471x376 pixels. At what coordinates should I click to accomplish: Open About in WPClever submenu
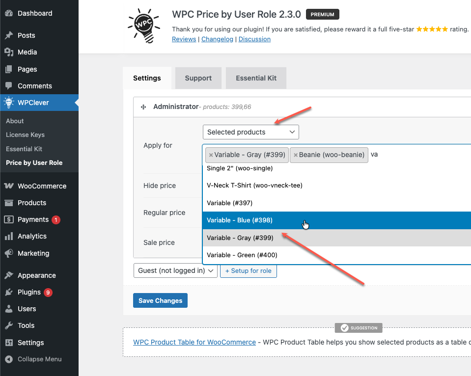[15, 121]
